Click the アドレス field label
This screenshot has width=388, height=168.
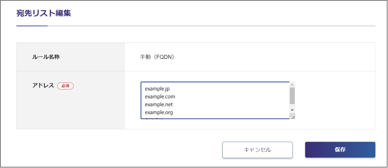click(43, 85)
